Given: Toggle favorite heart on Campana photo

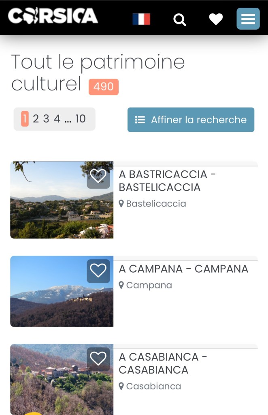Looking at the screenshot, I should pyautogui.click(x=98, y=271).
